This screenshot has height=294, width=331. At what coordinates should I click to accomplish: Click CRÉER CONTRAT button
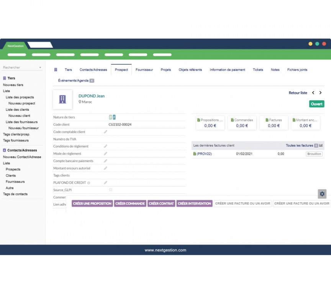[x=161, y=204]
